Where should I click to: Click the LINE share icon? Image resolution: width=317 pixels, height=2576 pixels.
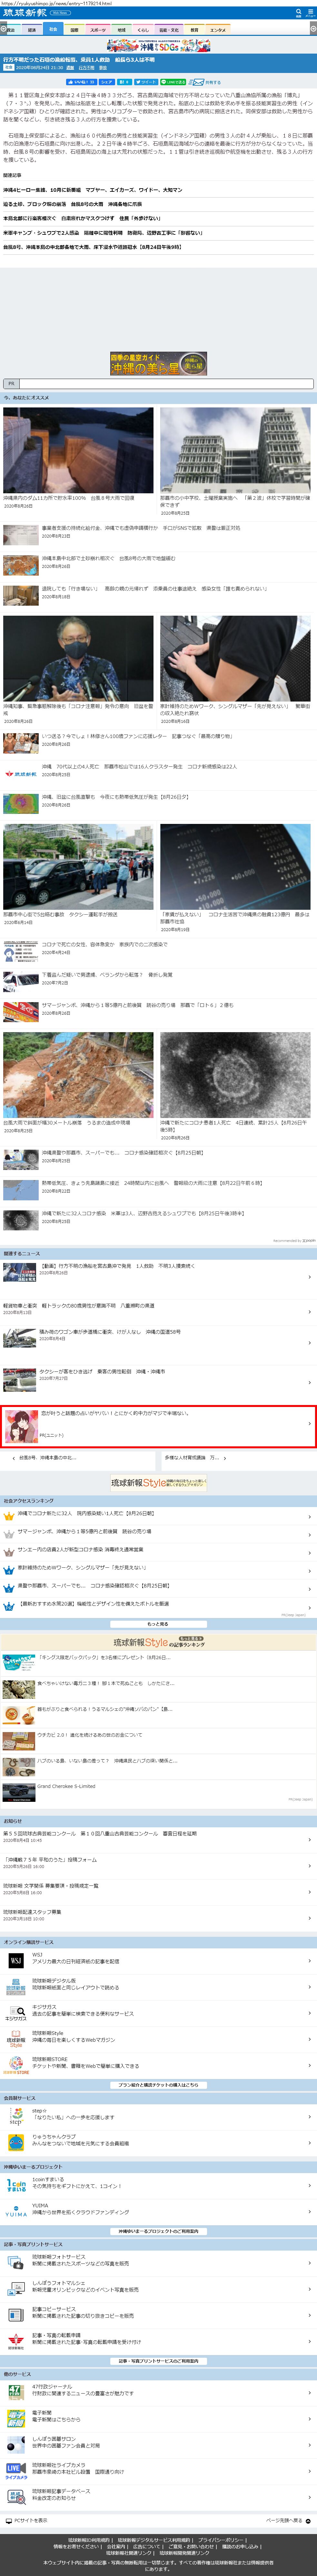(x=173, y=82)
